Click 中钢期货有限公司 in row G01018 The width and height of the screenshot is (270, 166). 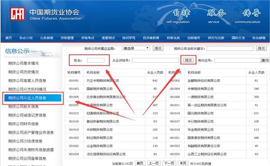point(99,130)
